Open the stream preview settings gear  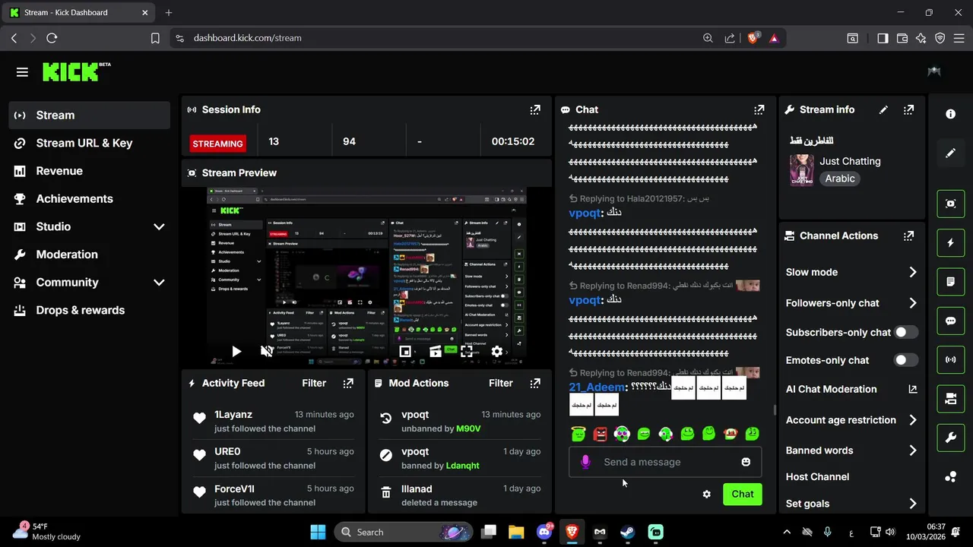[496, 351]
